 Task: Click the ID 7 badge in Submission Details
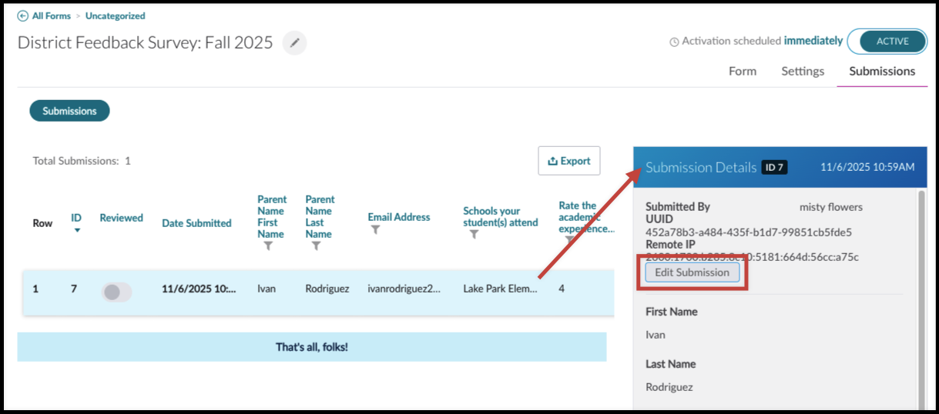(774, 167)
